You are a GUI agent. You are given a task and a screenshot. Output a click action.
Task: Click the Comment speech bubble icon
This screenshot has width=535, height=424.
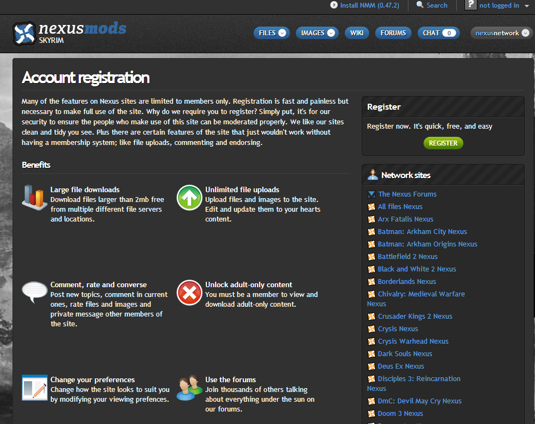[x=34, y=292]
